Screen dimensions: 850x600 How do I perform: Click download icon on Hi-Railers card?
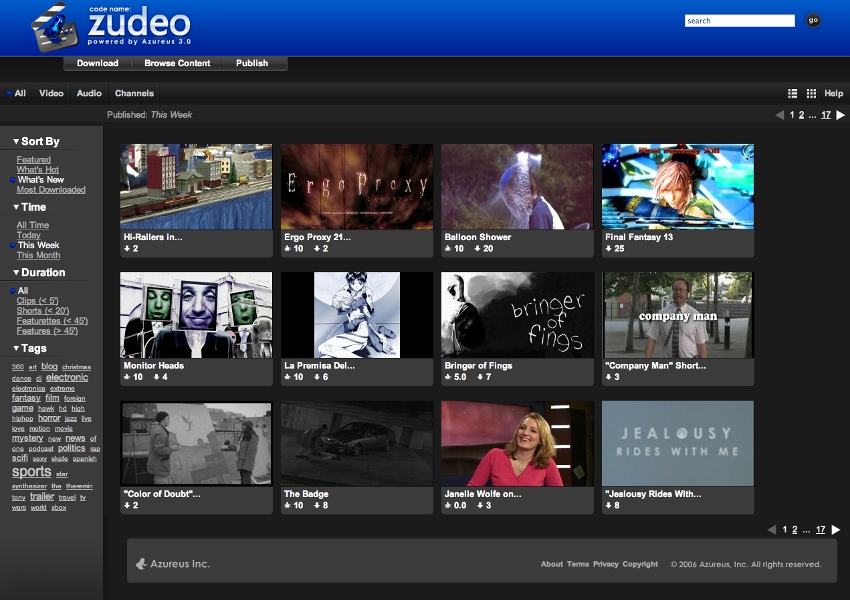coord(126,249)
